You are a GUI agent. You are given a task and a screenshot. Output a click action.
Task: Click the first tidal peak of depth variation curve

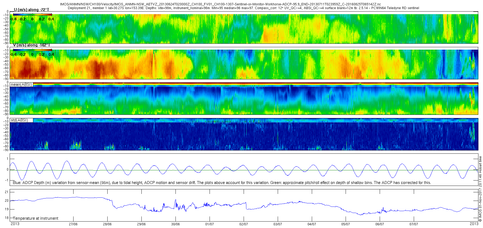(x=13, y=163)
